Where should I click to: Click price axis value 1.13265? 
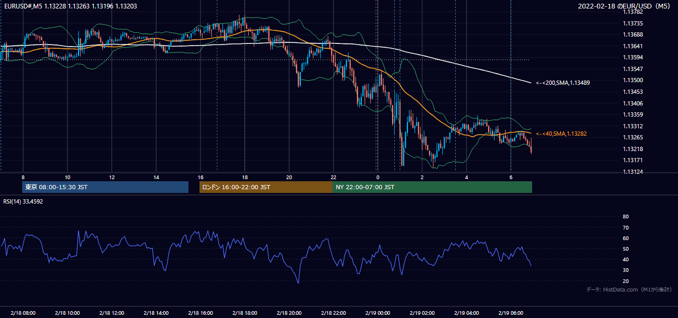click(632, 137)
